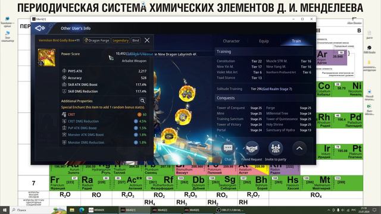The width and height of the screenshot is (381, 214).
Task: Click the orange gem beside CRIT value
Action: click(139, 114)
